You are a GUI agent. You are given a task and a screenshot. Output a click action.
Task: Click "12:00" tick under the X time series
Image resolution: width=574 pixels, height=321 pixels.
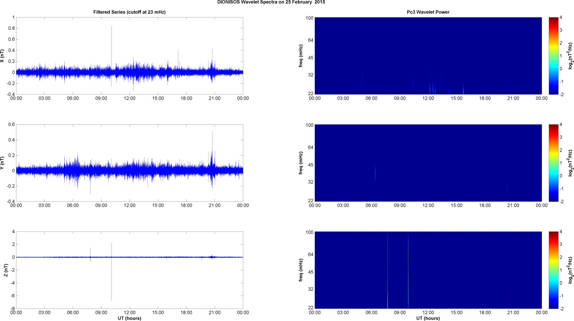tap(129, 98)
